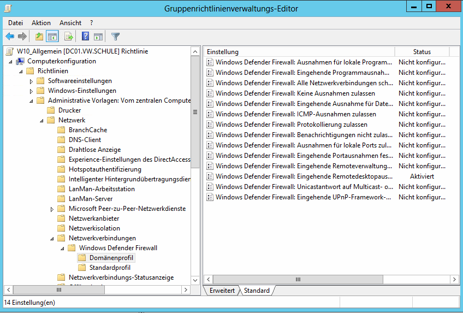Expand the Softwareeinstellungen node
Screen dimensions: 463x313
pyautogui.click(x=31, y=81)
